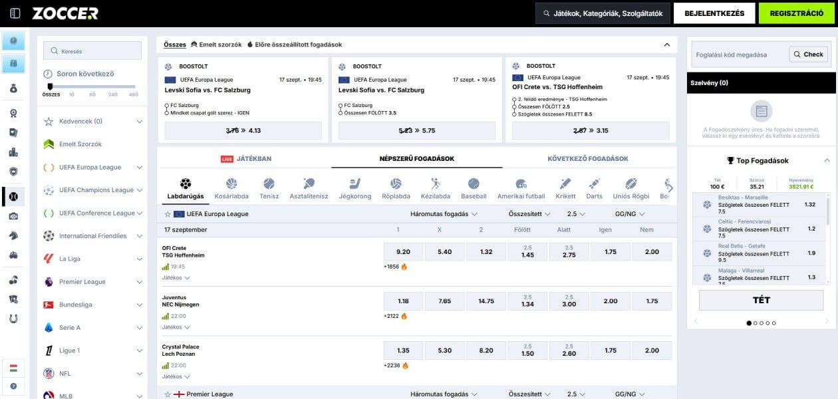Switch to the NÉPSZERŰ FOGADÁSOK tab
Viewport: 838px width, 399px height.
[417, 159]
